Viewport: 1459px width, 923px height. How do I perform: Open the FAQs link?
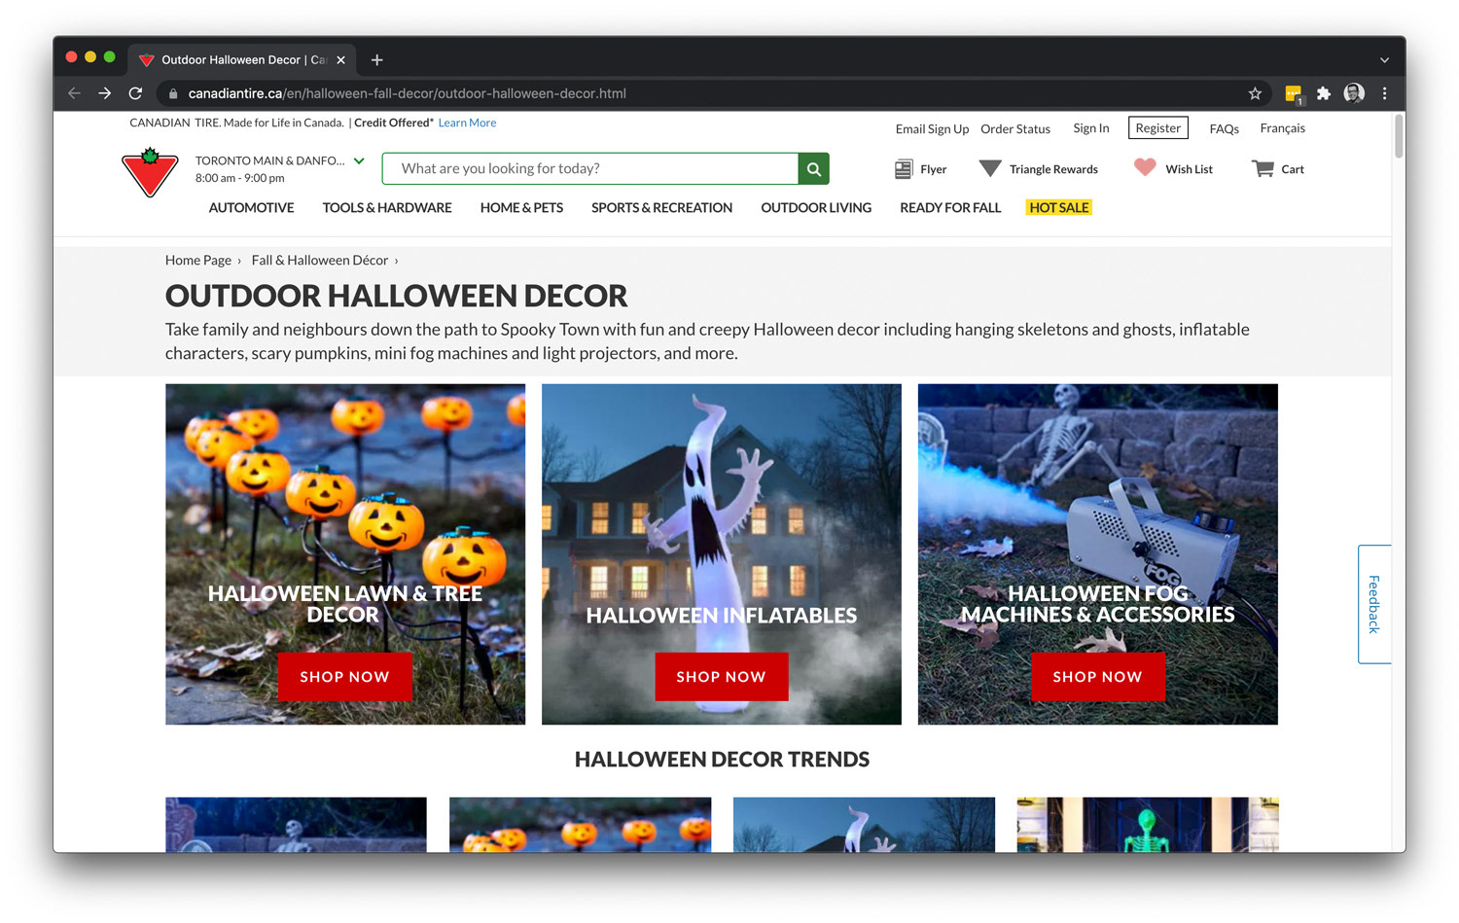pos(1224,128)
